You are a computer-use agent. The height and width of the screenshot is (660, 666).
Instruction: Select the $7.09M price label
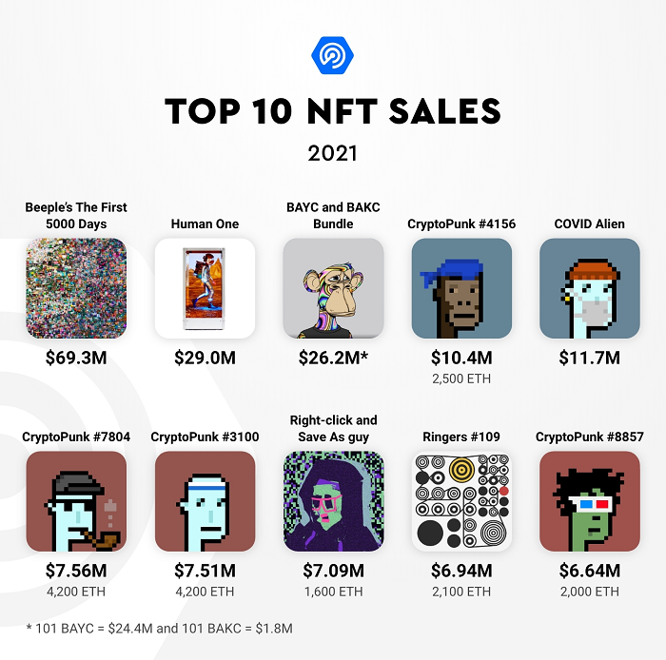coord(333,571)
